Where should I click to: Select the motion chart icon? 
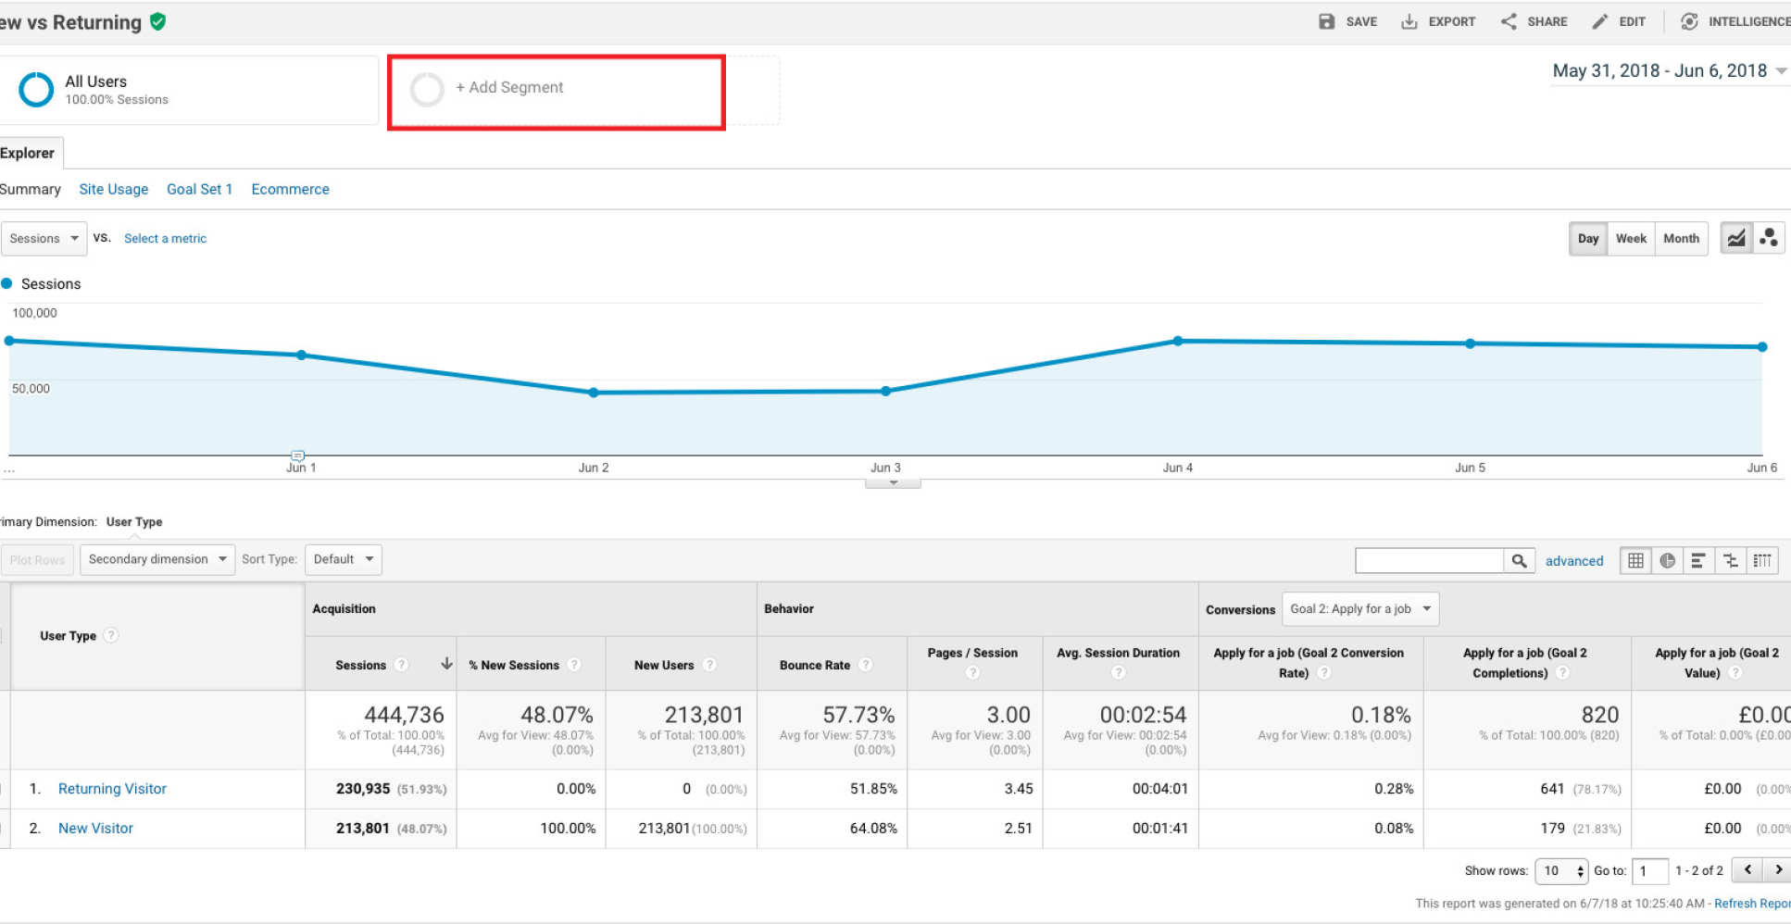pyautogui.click(x=1768, y=238)
